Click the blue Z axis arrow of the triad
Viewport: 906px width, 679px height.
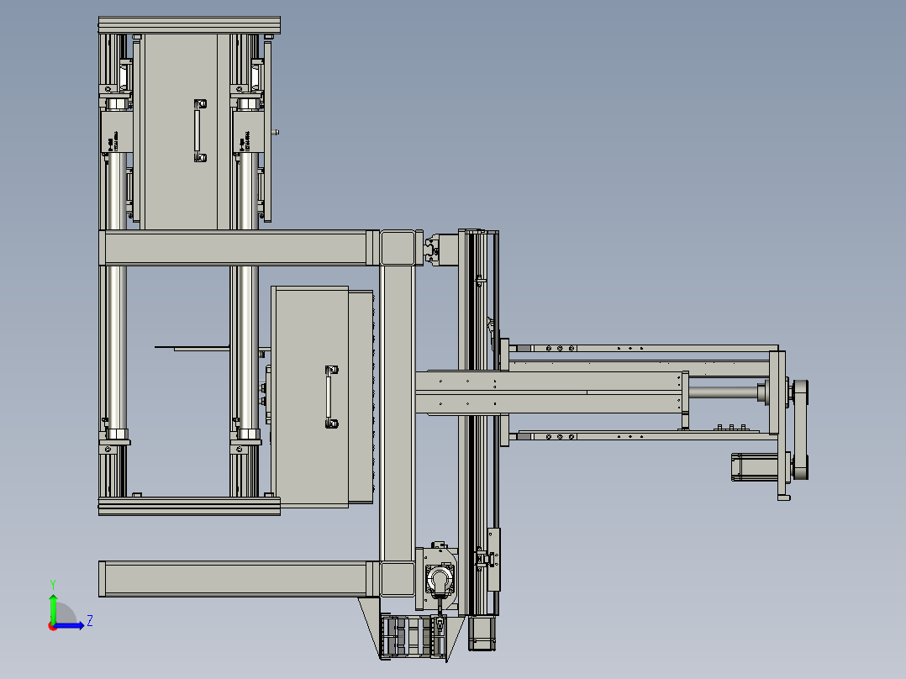click(71, 626)
